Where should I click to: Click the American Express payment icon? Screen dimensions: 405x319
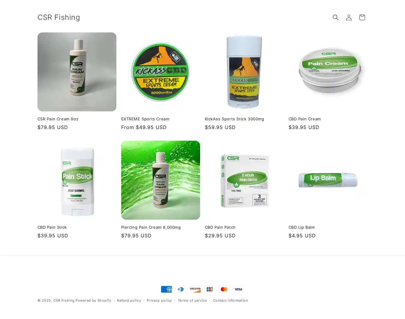[x=166, y=289]
